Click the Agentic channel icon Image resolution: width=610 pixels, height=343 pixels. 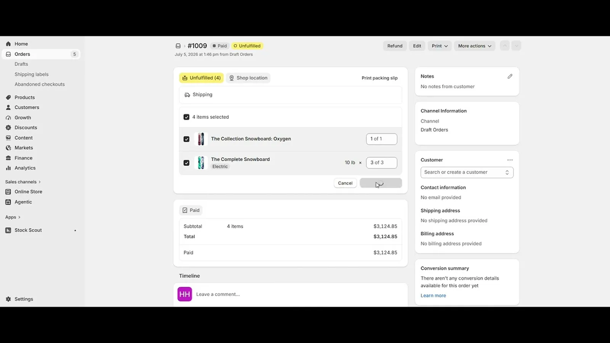[8, 202]
